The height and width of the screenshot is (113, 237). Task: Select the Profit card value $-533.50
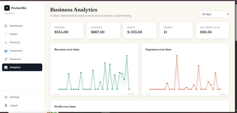[x=134, y=32]
